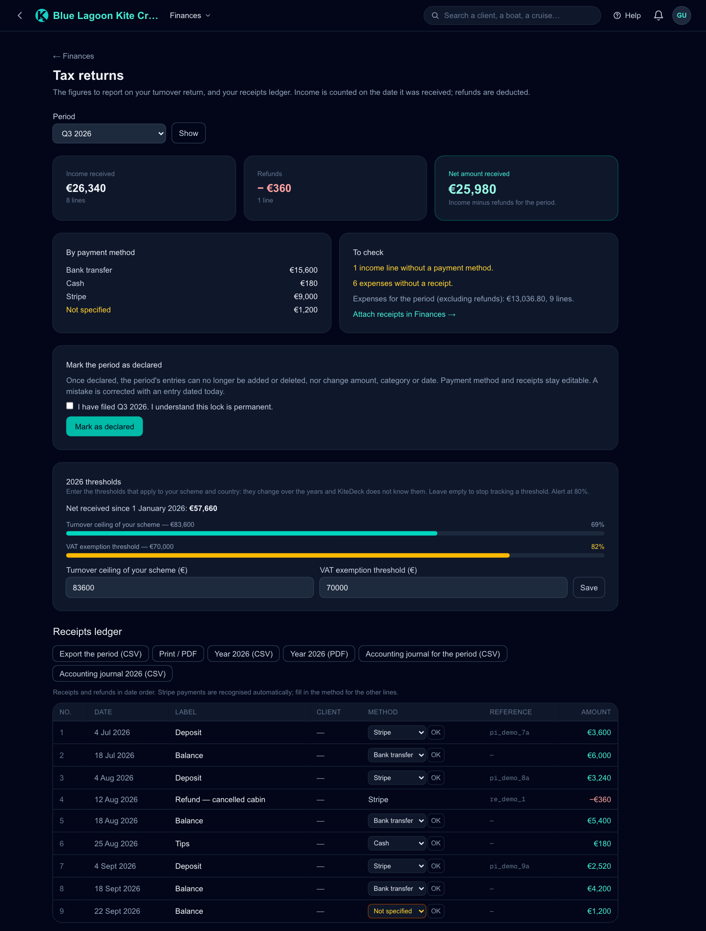Go back via the ← Finances link
706x931 pixels.
(x=73, y=56)
